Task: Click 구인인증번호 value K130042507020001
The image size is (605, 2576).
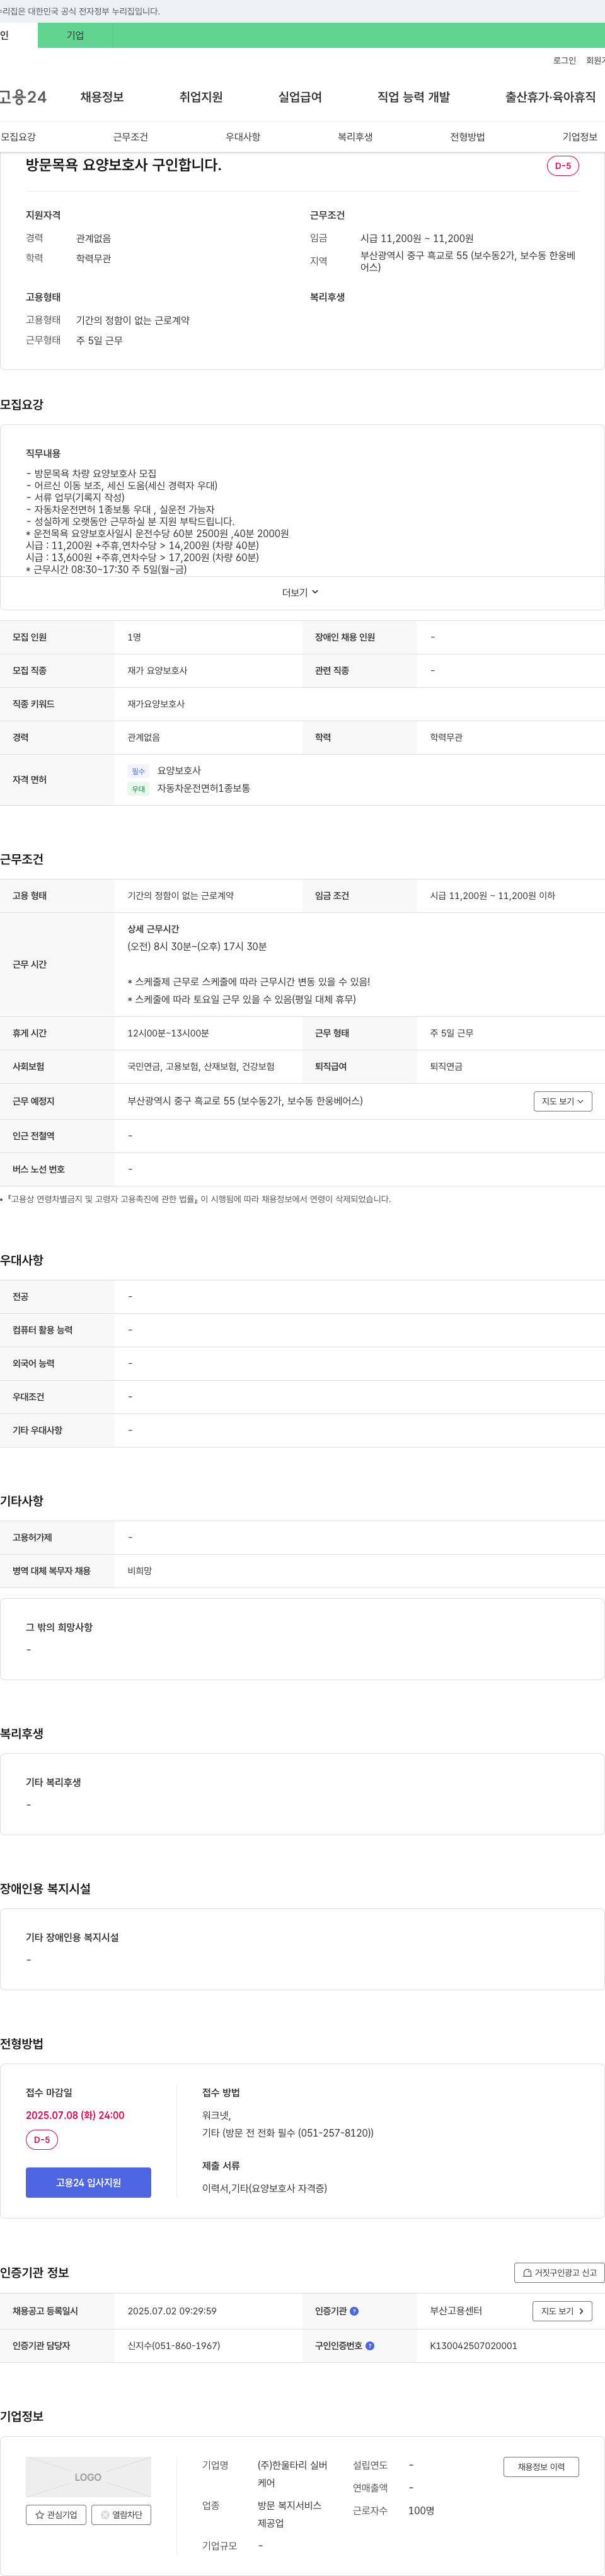Action: pos(473,2345)
